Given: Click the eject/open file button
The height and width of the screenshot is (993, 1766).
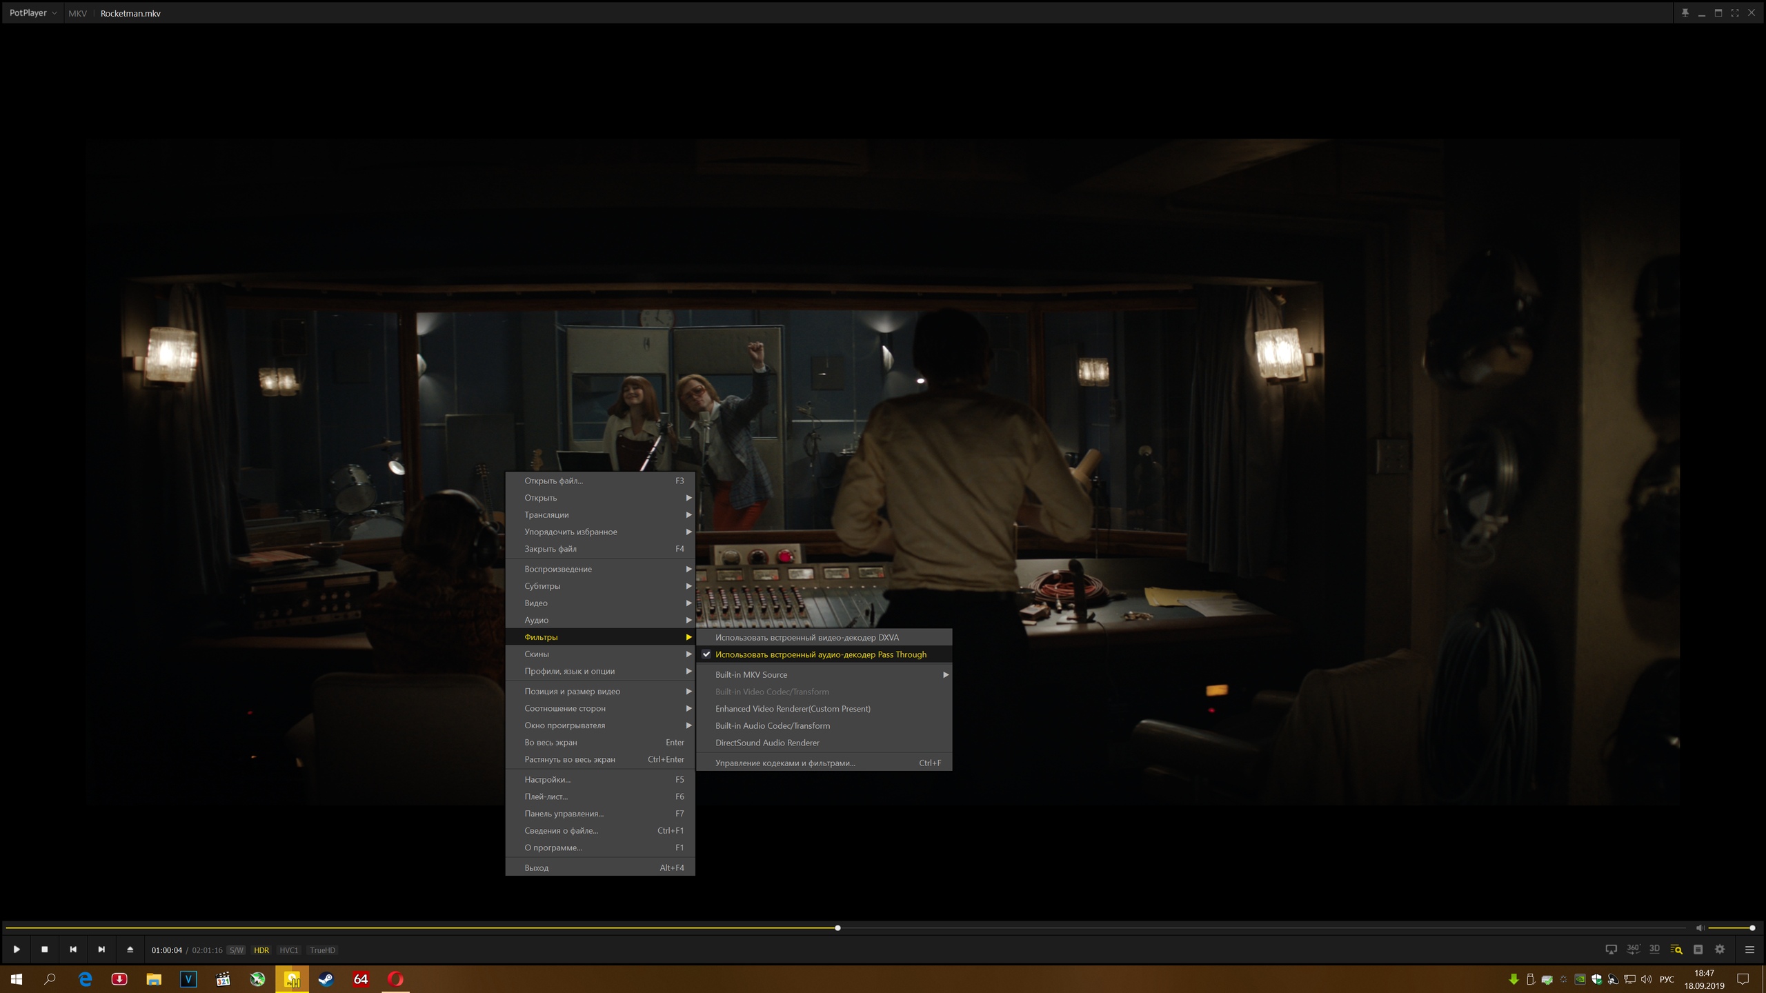Looking at the screenshot, I should [130, 950].
